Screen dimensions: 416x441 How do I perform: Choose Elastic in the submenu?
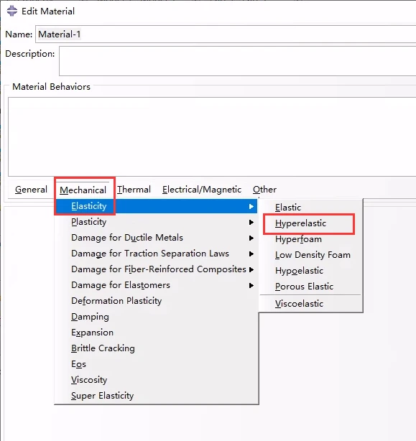click(288, 208)
